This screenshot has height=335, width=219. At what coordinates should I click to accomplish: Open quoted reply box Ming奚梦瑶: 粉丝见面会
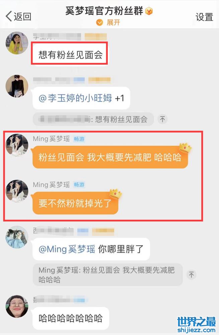coord(108,275)
